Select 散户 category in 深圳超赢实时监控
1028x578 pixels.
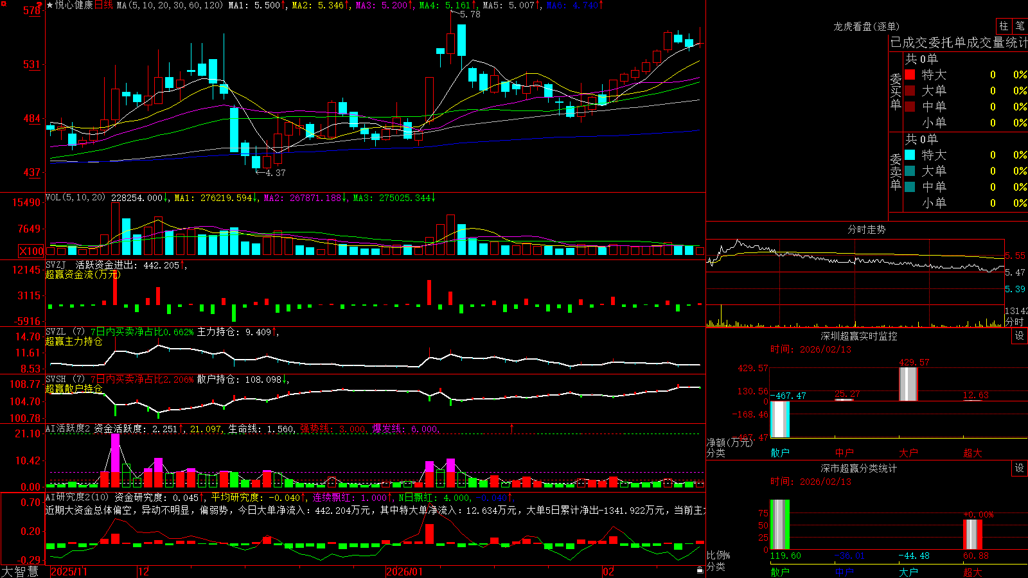coord(780,453)
